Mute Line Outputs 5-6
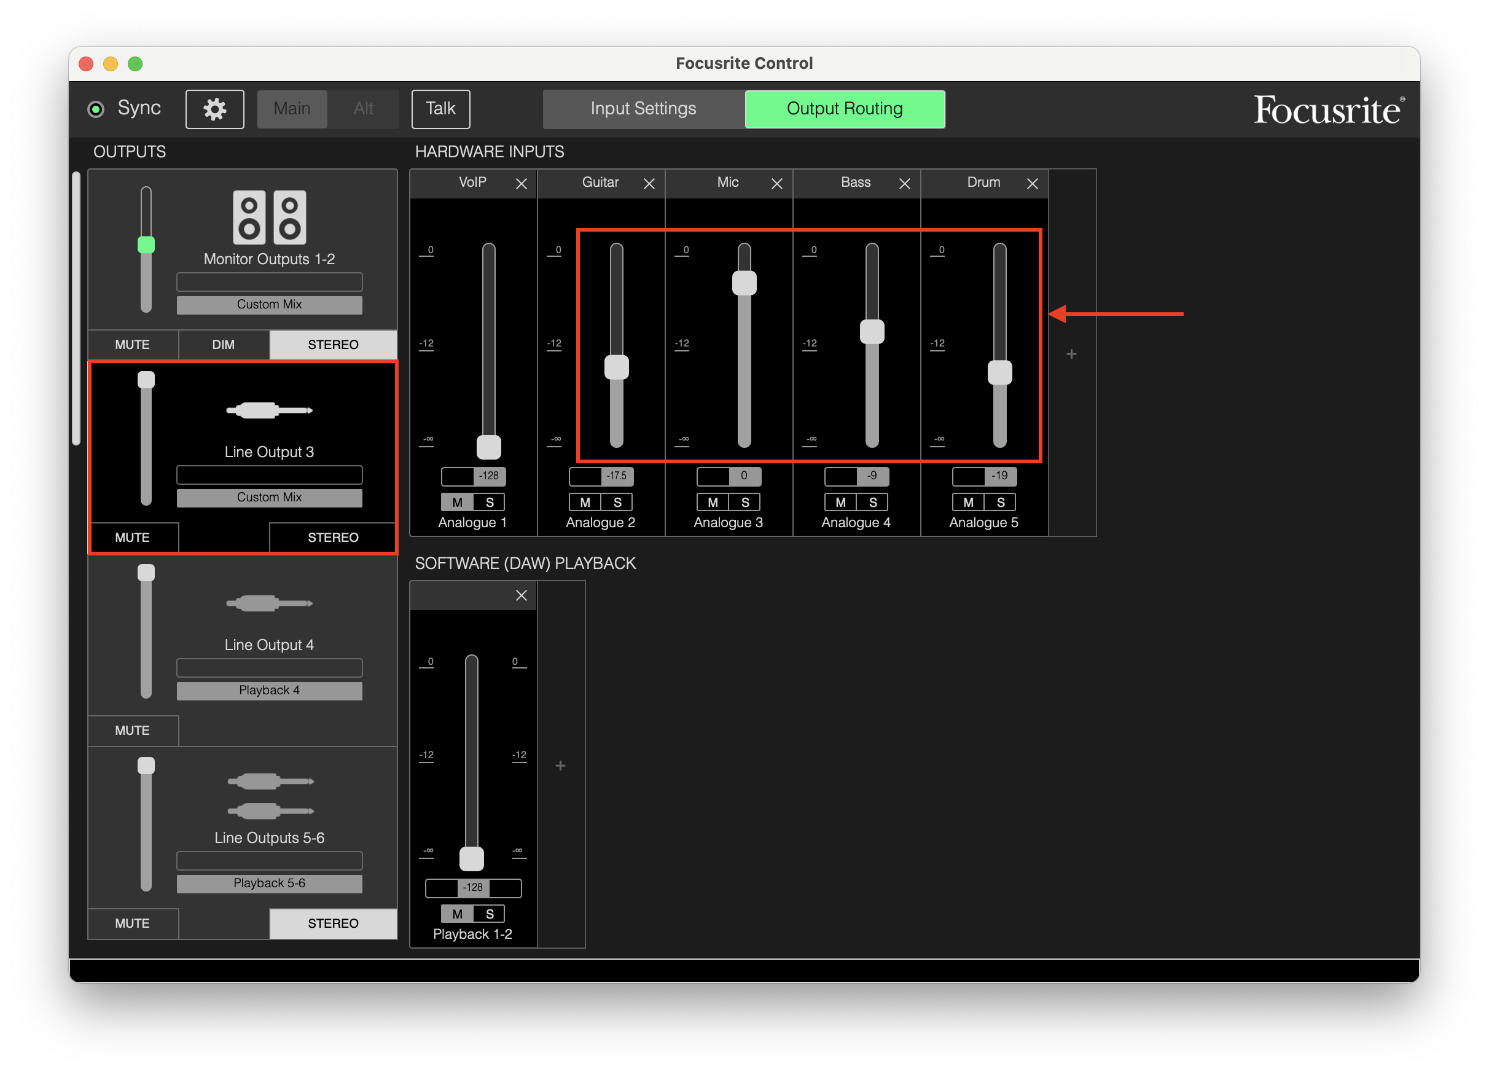The image size is (1489, 1074). (133, 923)
